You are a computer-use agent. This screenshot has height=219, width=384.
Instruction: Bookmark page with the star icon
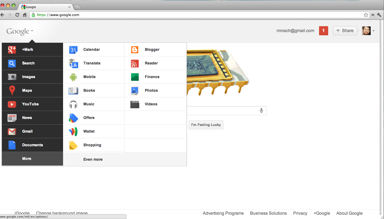pyautogui.click(x=366, y=15)
